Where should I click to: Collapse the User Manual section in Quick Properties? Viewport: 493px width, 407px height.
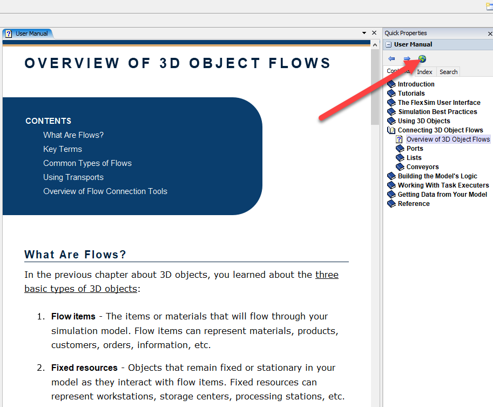(x=389, y=45)
